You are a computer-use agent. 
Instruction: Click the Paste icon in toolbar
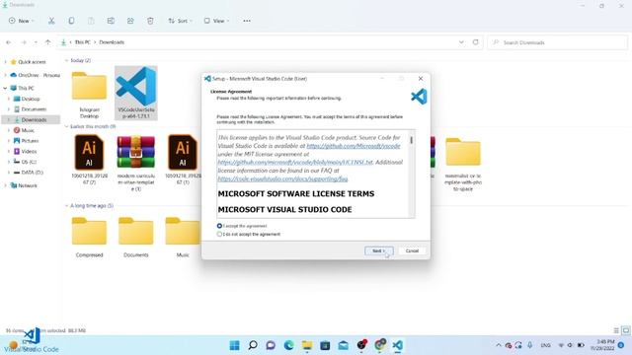91,21
